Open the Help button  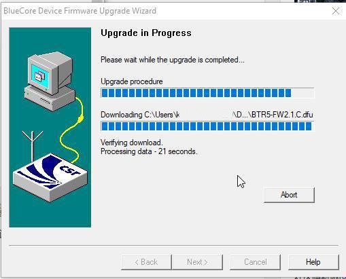pos(313,262)
